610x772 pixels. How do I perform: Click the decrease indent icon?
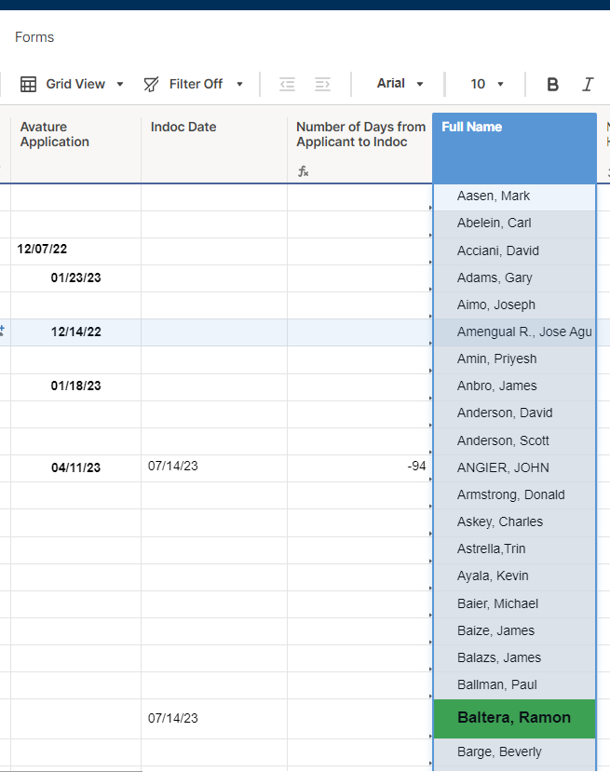288,84
